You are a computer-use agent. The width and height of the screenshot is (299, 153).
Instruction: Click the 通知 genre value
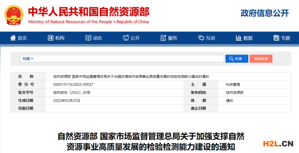click(x=229, y=100)
